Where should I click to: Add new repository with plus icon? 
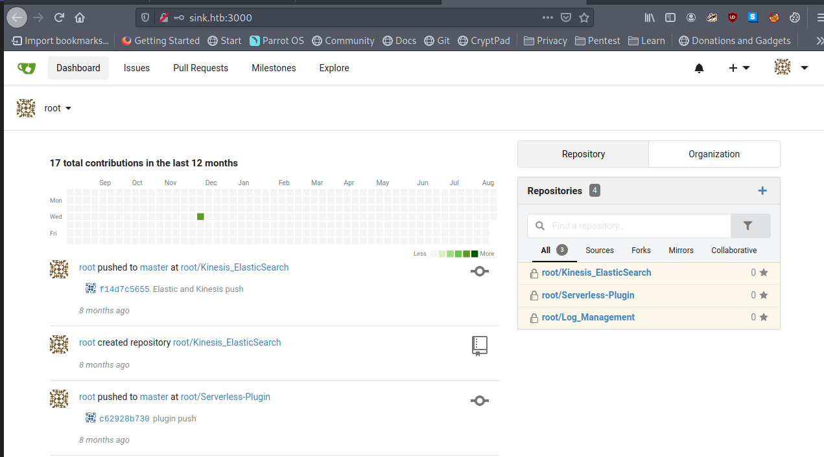click(762, 190)
